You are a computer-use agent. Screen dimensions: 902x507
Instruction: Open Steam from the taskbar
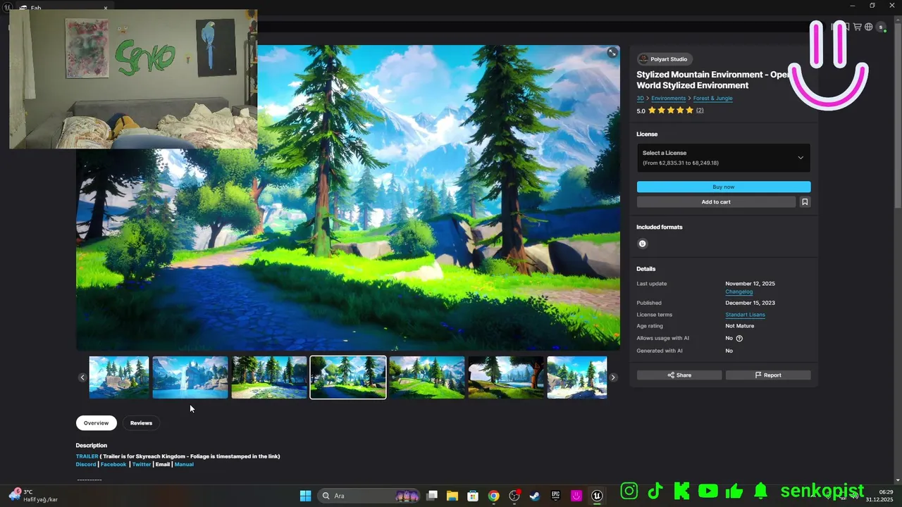point(535,496)
